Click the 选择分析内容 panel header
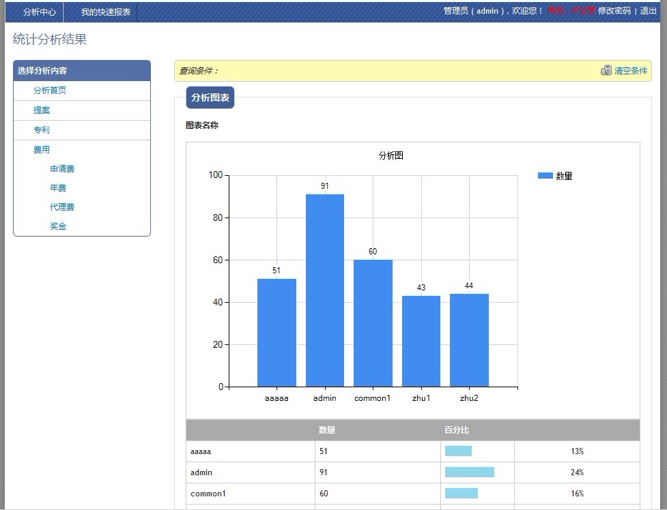667x510 pixels. coord(82,70)
